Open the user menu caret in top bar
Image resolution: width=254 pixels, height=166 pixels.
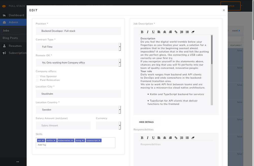coord(242,6)
